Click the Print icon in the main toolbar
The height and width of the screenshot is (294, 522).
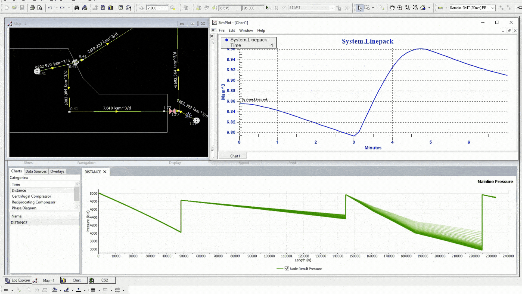click(32, 7)
